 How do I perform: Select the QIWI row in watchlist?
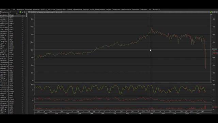tap(13, 96)
